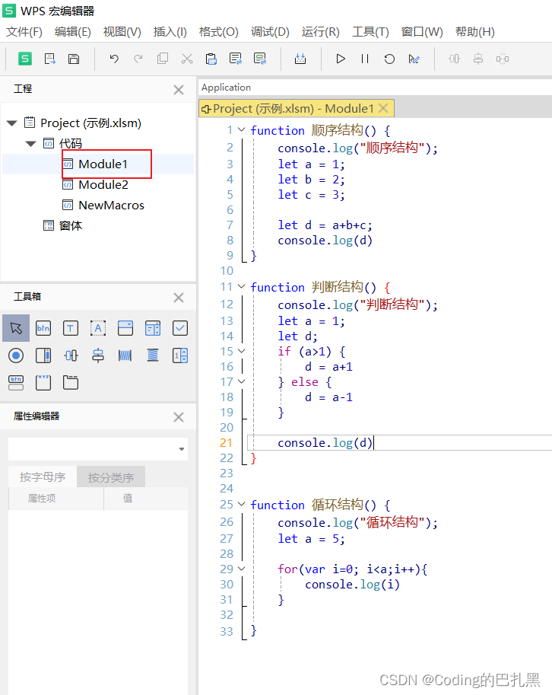Screen dimensions: 552x695
Task: Pick the vertical layout control in toolbox
Action: coord(98,355)
